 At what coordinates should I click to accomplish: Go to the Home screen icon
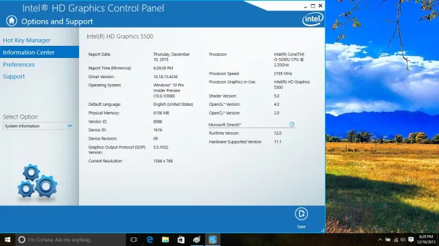coord(11,21)
